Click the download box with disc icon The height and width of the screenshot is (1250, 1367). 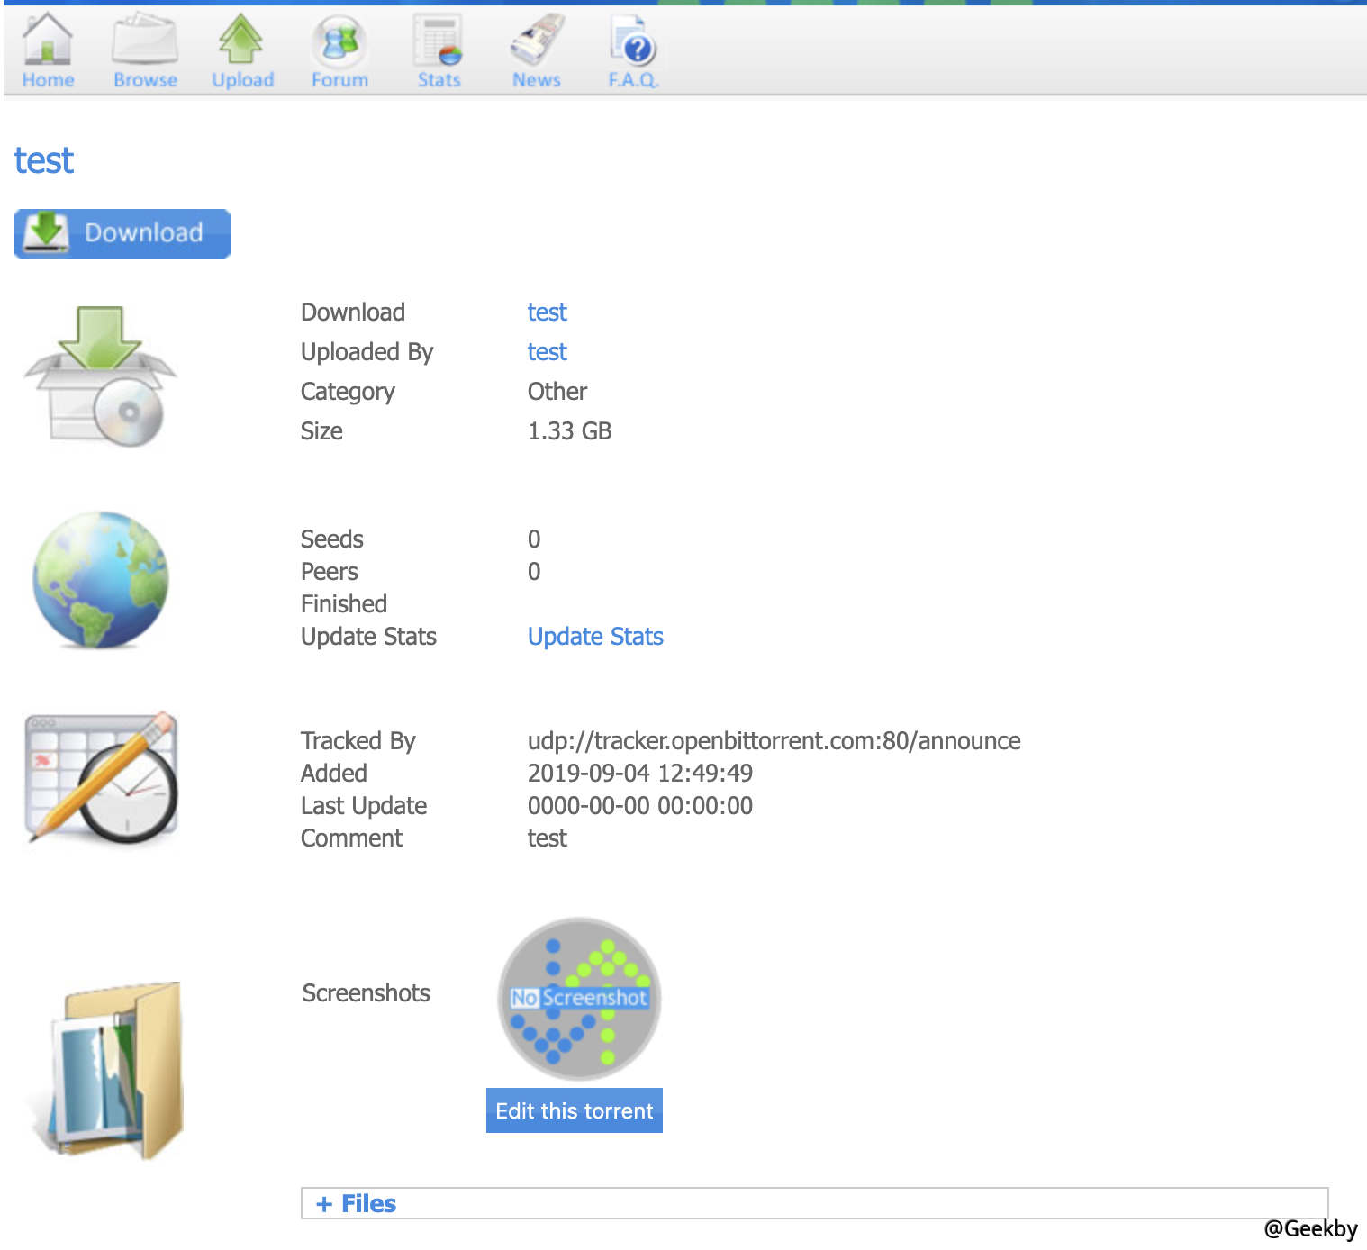101,376
